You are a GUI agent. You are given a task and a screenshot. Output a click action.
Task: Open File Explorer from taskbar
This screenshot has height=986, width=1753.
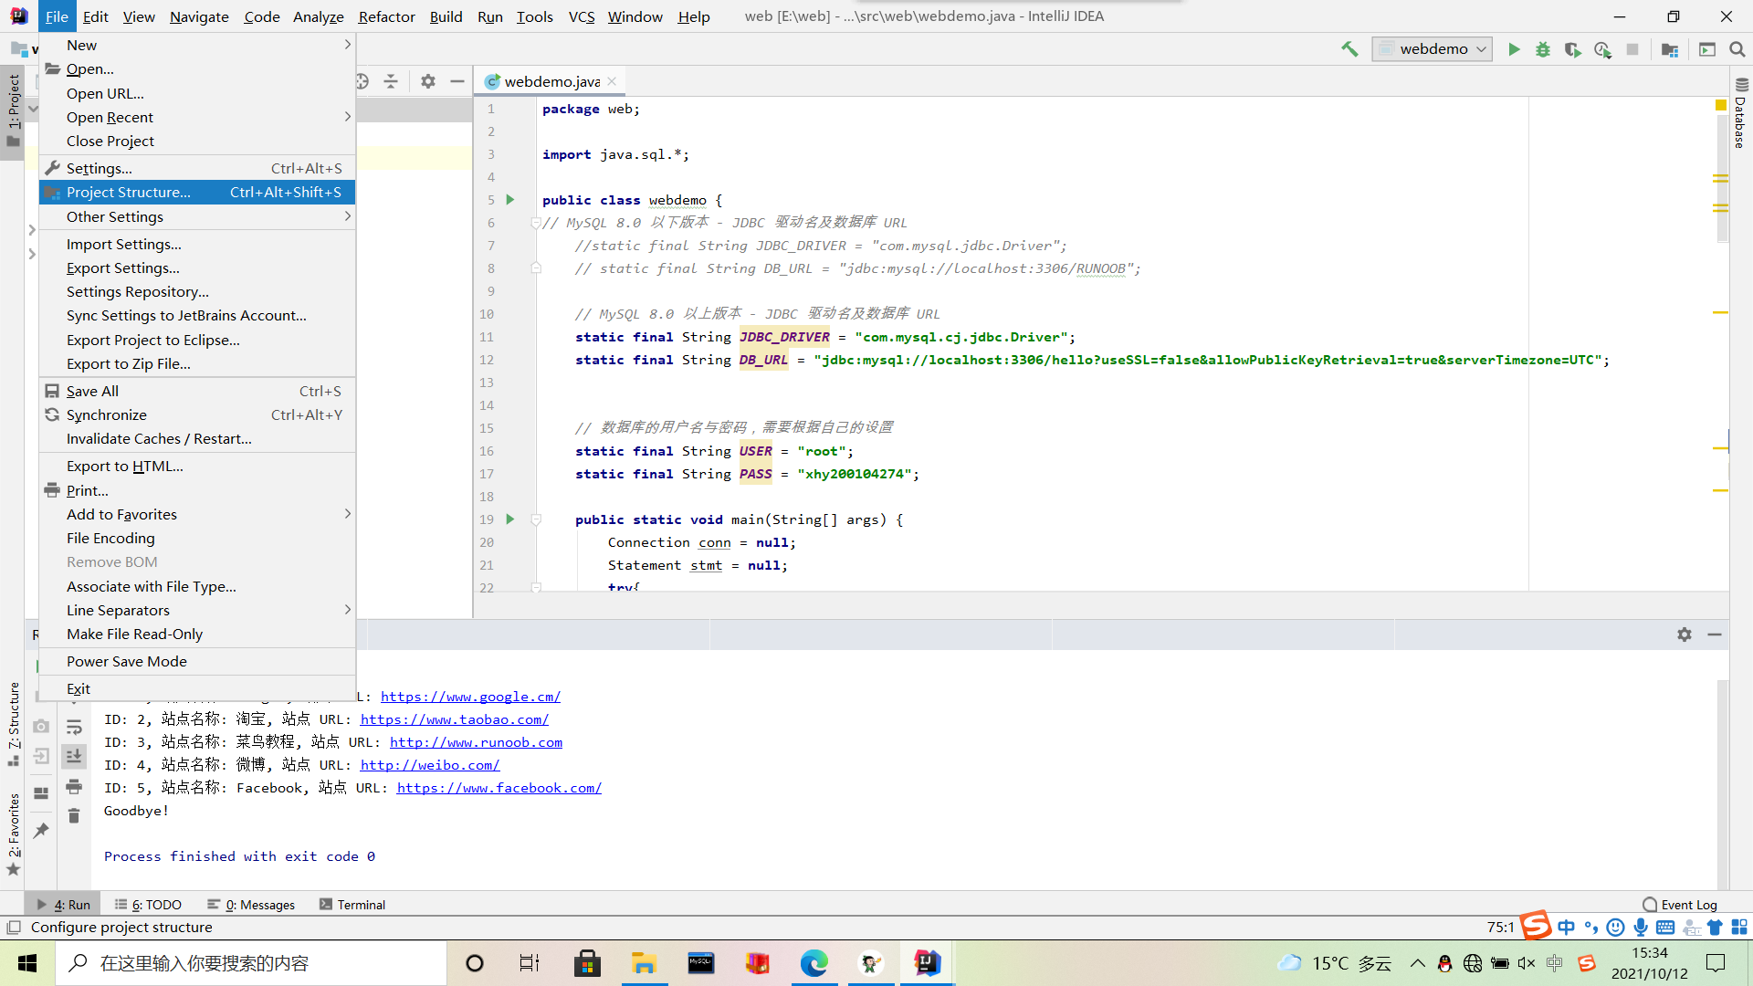point(644,963)
